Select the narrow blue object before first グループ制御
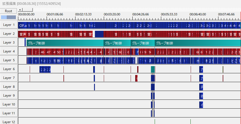 click(x=25, y=42)
